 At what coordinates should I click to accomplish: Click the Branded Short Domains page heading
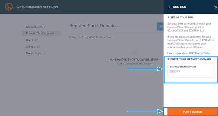tap(93, 25)
